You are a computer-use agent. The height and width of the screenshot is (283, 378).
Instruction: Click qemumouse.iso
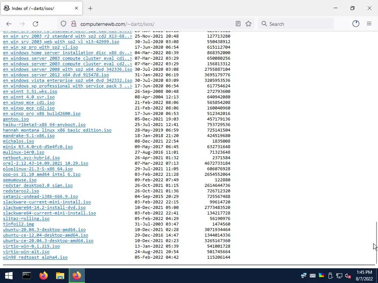(x=20, y=180)
